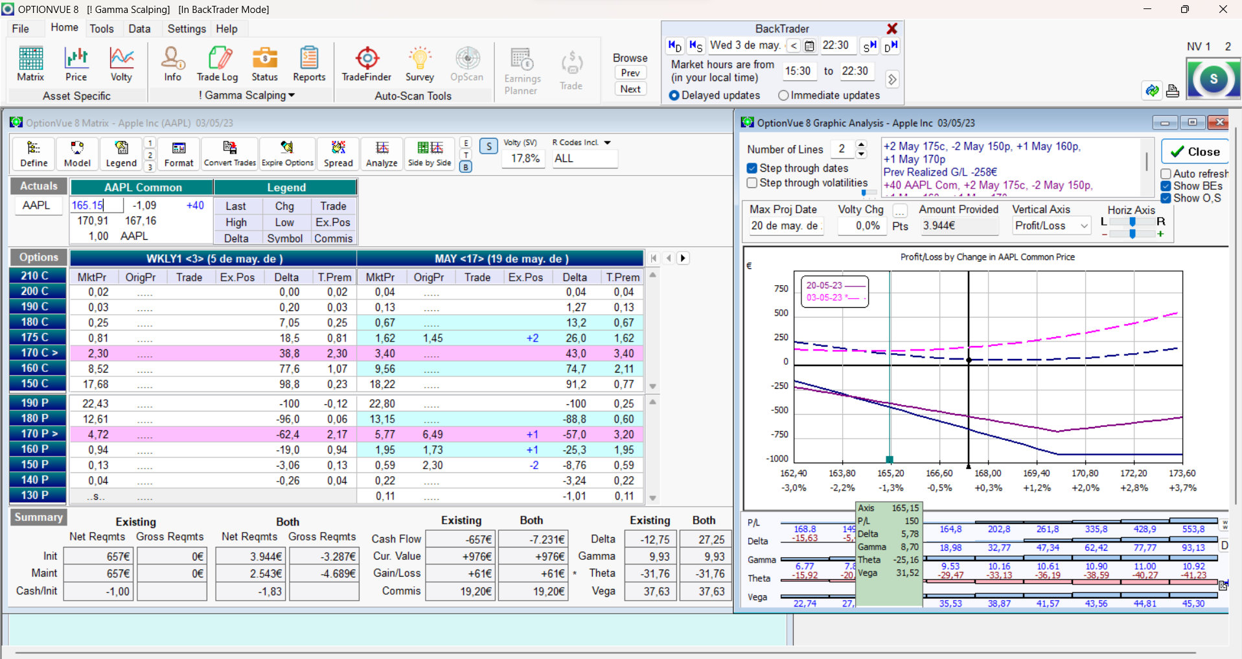Toggle Show BEs checkbox

pyautogui.click(x=1166, y=186)
